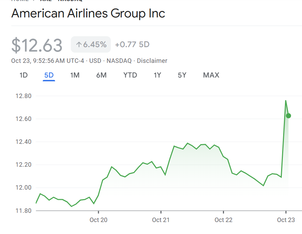Click the $12.63 stock price

click(37, 45)
